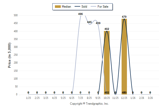Image resolution: width=165 pixels, height=110 pixels.
Task: Click the 3/26 x-axis label
Action: click(150, 98)
